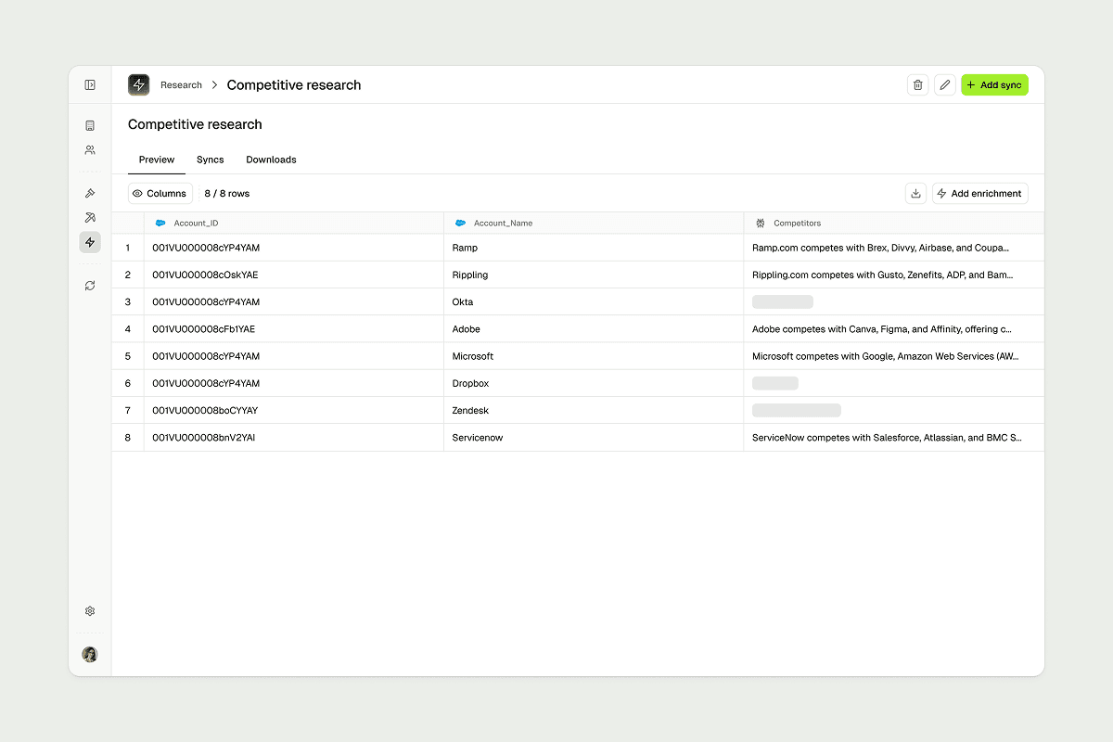Click Account ID 001VU000008boCYYAY
1113x742 pixels.
[x=205, y=410]
